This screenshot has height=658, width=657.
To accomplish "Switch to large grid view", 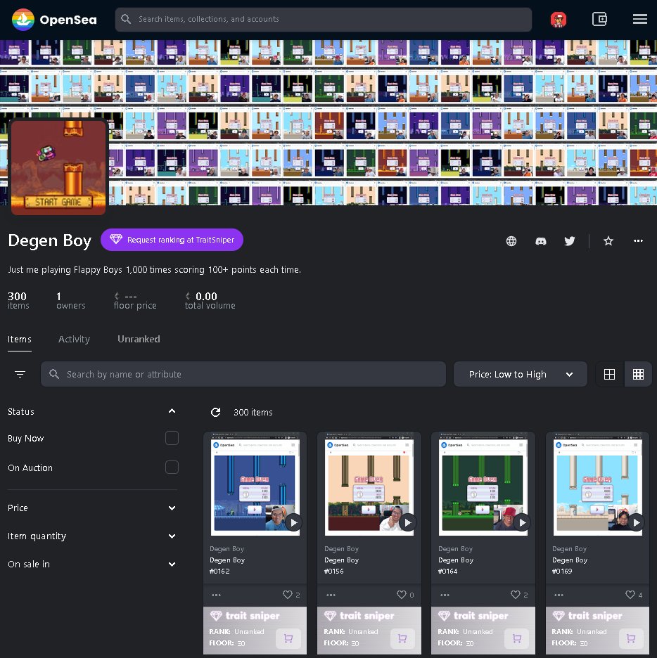I will [x=609, y=374].
